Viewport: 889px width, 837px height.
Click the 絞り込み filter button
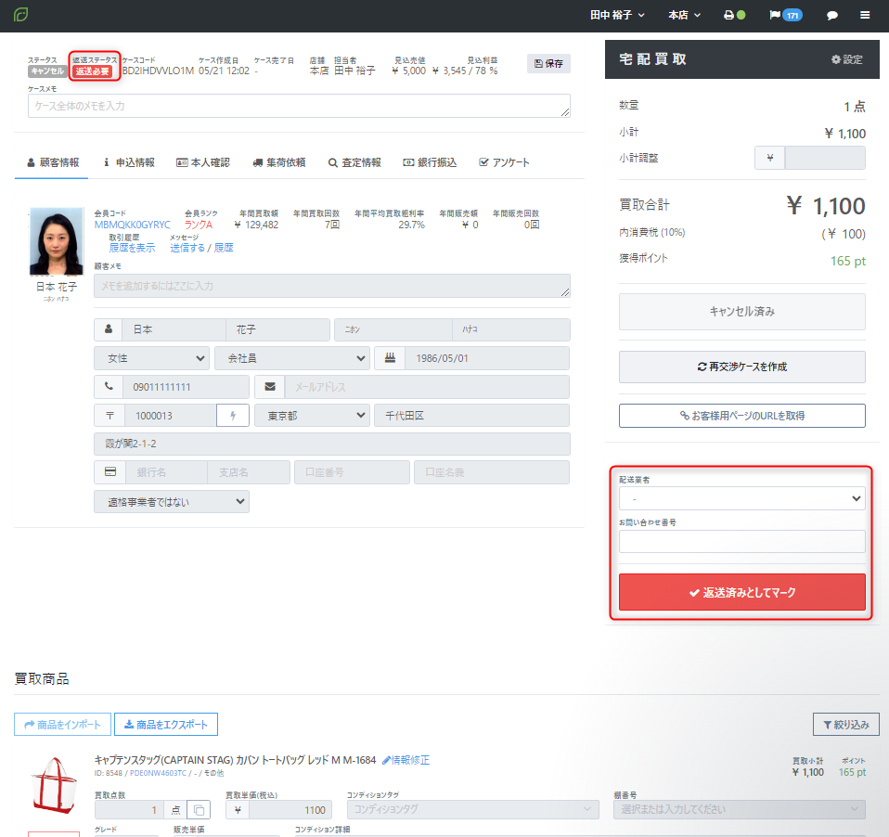tap(846, 725)
